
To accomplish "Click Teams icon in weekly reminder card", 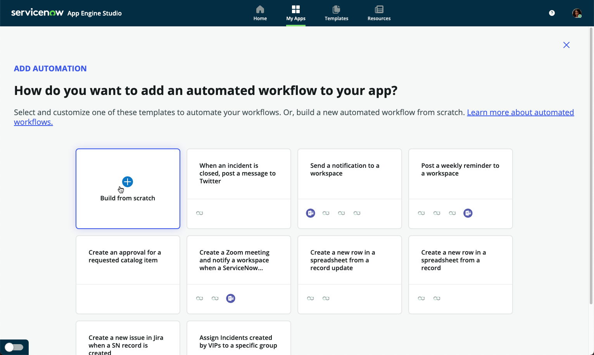I will [x=468, y=213].
